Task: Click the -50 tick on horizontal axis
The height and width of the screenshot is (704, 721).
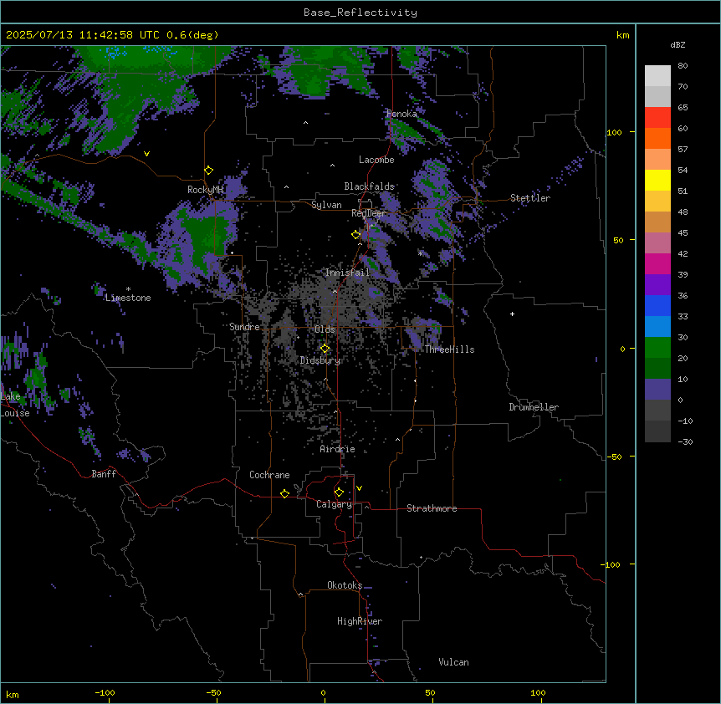Action: tap(213, 692)
